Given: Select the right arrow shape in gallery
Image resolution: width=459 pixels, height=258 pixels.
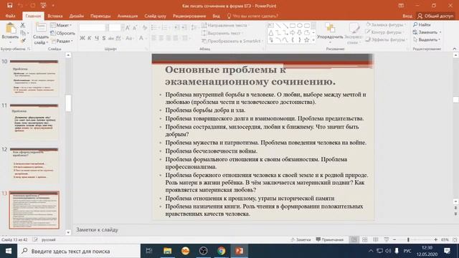Looking at the screenshot, I should [x=293, y=33].
